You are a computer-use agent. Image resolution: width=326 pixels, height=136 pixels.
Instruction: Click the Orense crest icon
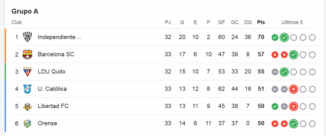tap(27, 123)
